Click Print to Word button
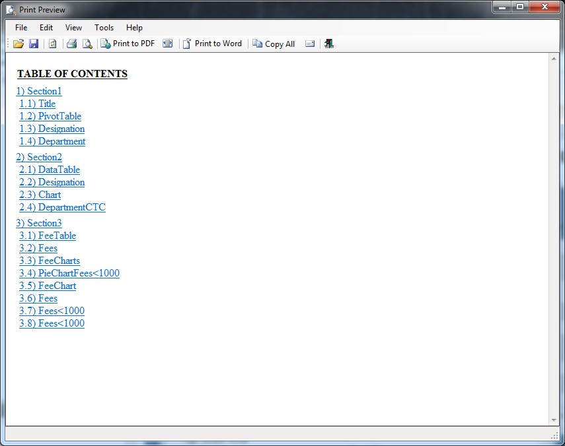The image size is (565, 446). [212, 44]
